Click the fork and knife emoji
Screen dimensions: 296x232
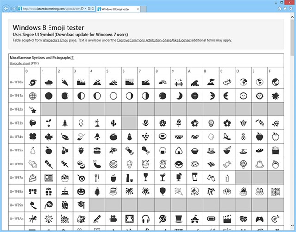[97, 178]
